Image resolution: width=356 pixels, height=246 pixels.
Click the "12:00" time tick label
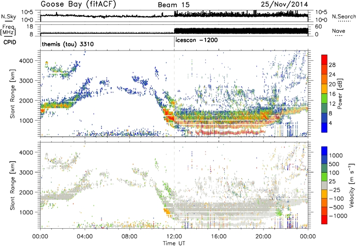174,237
